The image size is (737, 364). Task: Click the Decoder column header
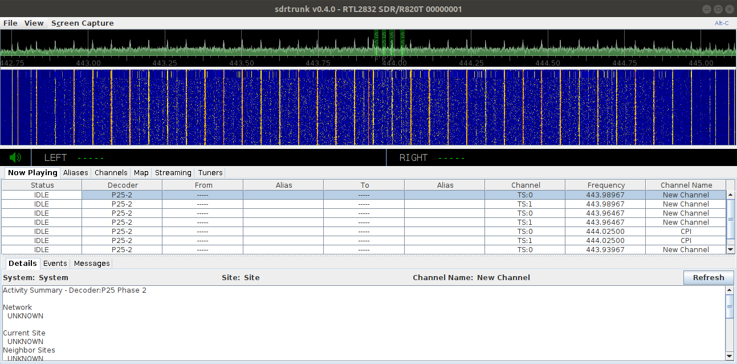pos(122,185)
